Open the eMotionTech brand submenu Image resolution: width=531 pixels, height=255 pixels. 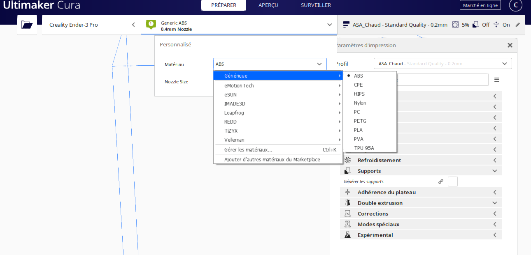click(278, 85)
